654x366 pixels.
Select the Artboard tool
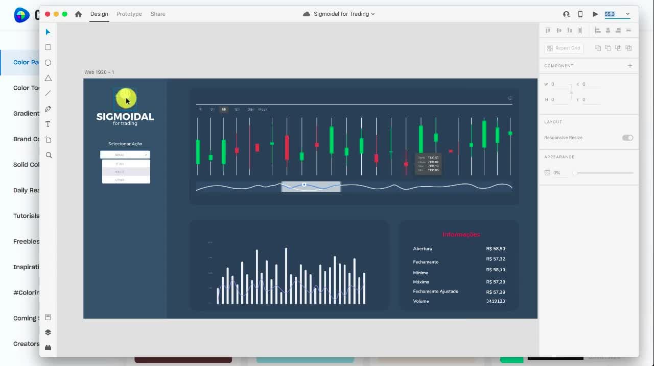48,139
